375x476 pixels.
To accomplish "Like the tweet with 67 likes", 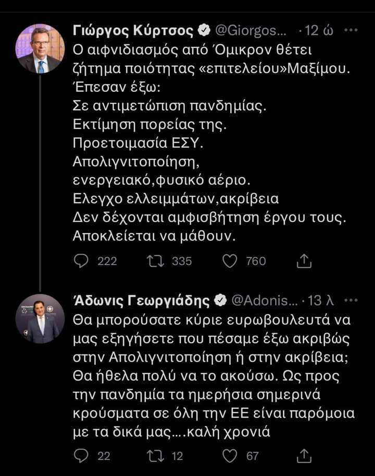I will pyautogui.click(x=230, y=456).
